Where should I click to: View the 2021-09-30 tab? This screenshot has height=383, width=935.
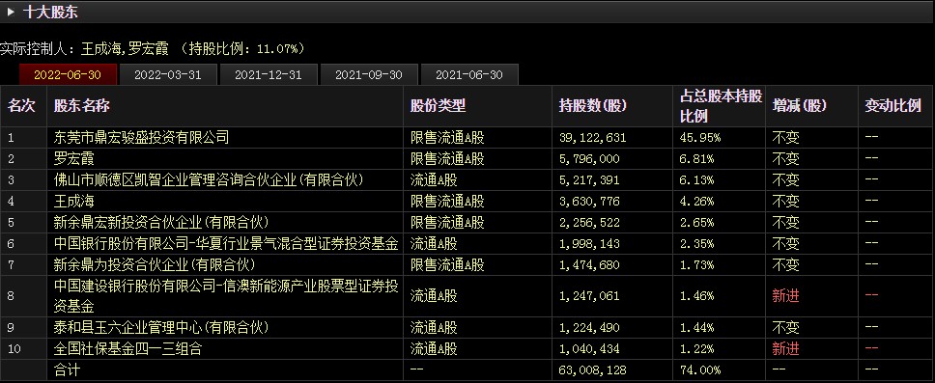pos(369,74)
